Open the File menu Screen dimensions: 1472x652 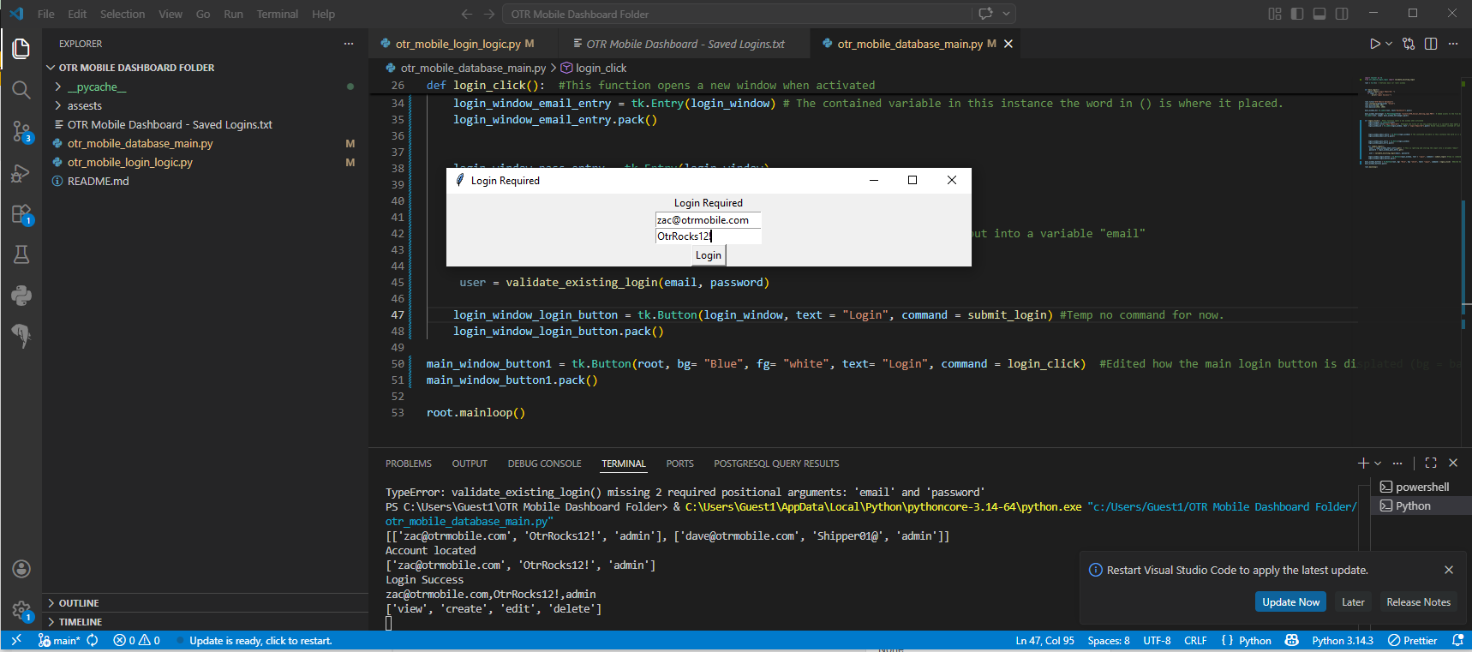pyautogui.click(x=46, y=14)
